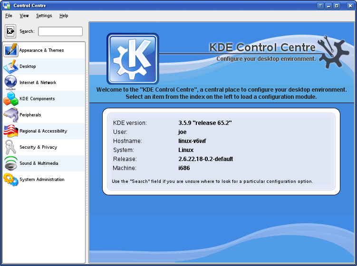
Task: Open the Security & Privacy keys icon
Action: [11, 147]
